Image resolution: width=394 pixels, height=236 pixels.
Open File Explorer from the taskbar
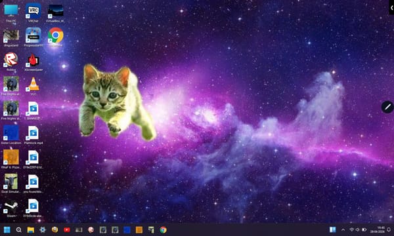pos(31,229)
